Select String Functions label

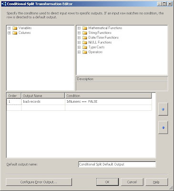(100, 32)
